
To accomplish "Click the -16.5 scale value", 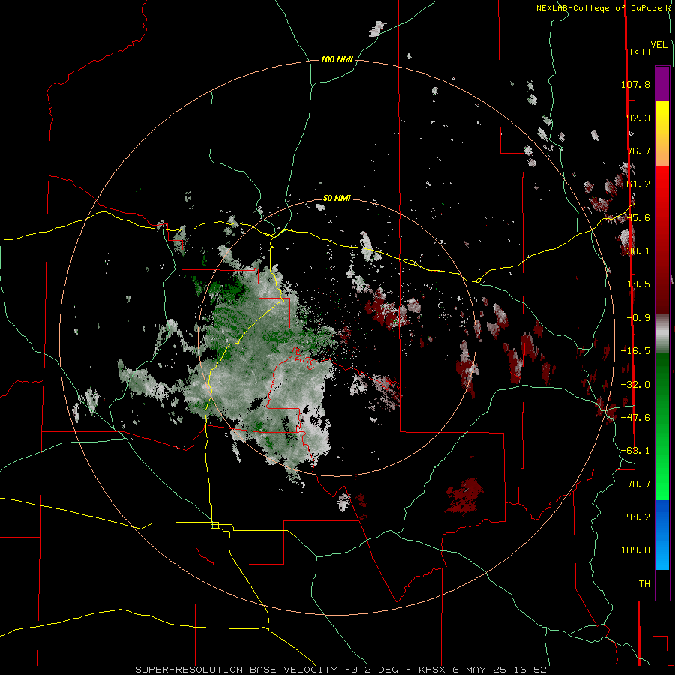I will coord(635,351).
